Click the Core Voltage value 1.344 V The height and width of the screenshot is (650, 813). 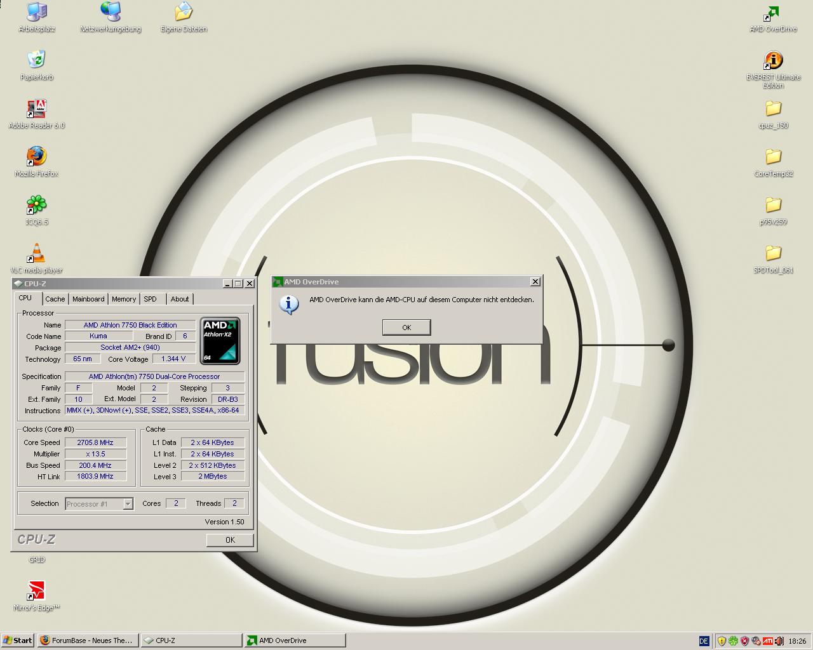pos(173,359)
